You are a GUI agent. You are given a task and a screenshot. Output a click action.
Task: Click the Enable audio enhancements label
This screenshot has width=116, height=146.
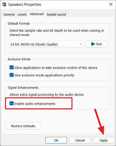pos(35,104)
